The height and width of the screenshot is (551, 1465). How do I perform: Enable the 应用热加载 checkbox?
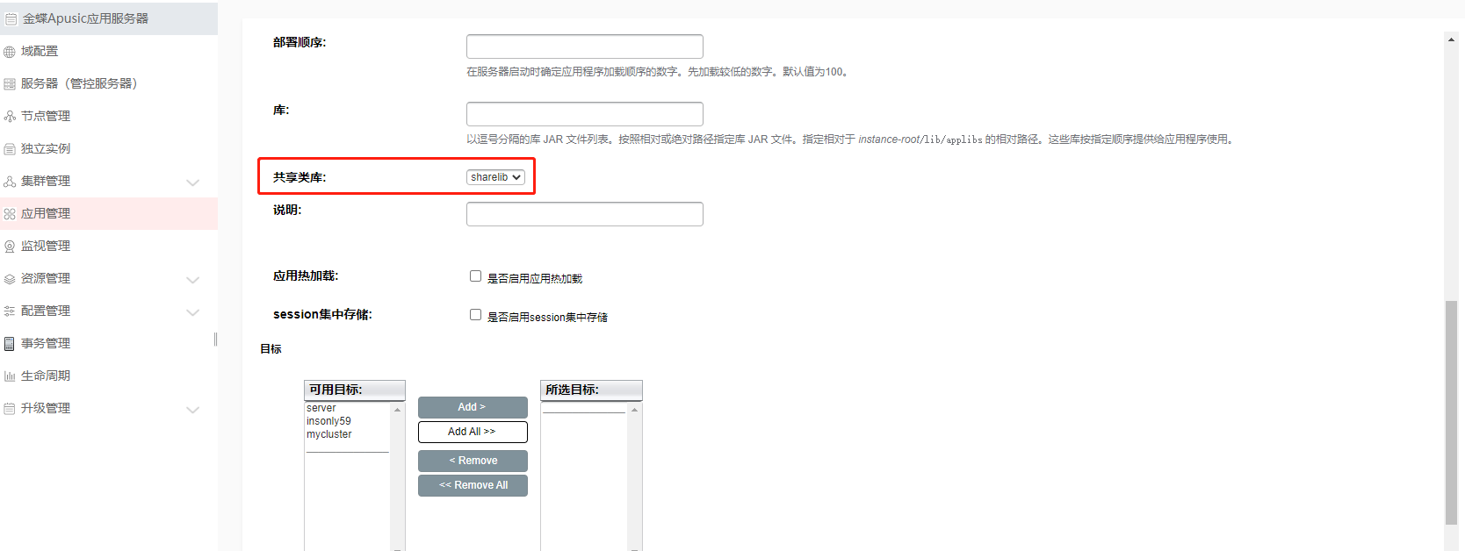click(x=475, y=276)
